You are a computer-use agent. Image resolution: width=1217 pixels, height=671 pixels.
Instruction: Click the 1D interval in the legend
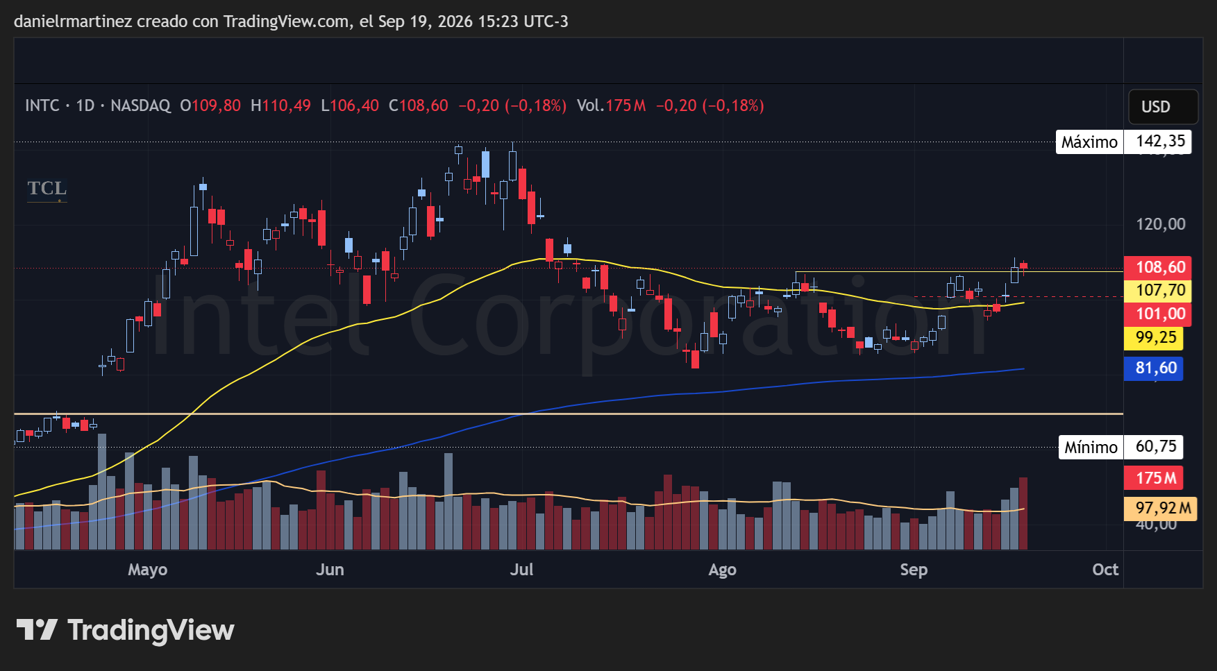coord(85,105)
